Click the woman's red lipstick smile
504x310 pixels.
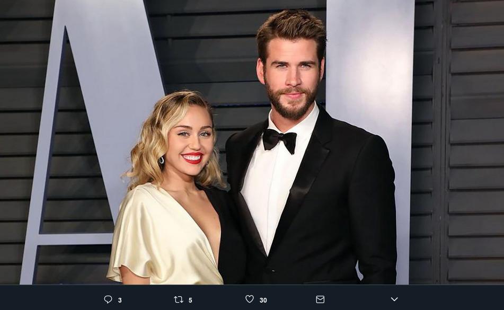192,158
